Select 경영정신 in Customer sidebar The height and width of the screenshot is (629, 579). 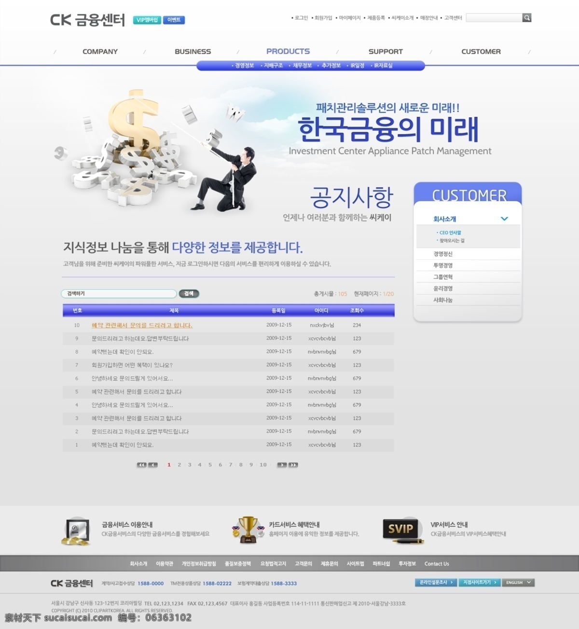tap(443, 254)
